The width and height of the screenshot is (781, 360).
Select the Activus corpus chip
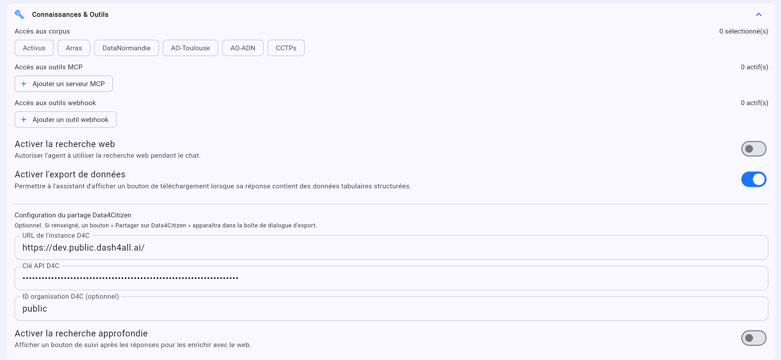[x=34, y=48]
